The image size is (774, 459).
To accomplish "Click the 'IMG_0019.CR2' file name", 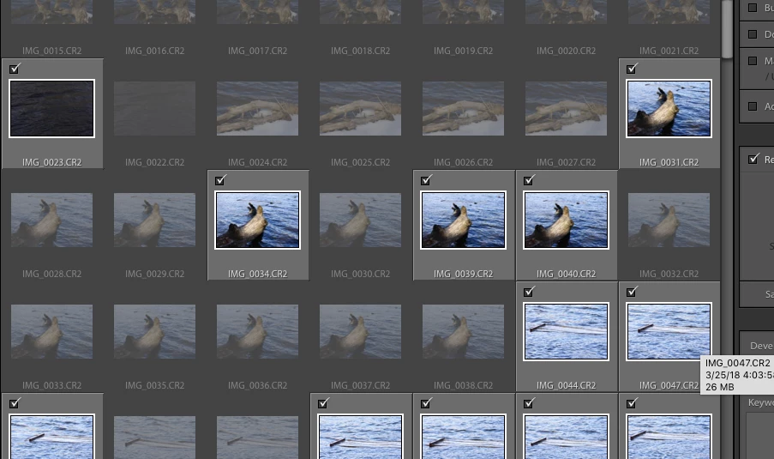I will (x=463, y=51).
